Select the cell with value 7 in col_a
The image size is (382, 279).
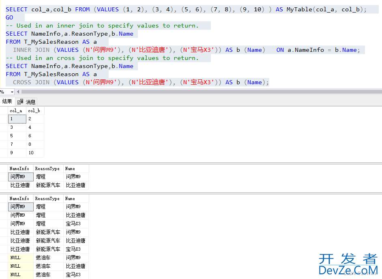(17, 145)
